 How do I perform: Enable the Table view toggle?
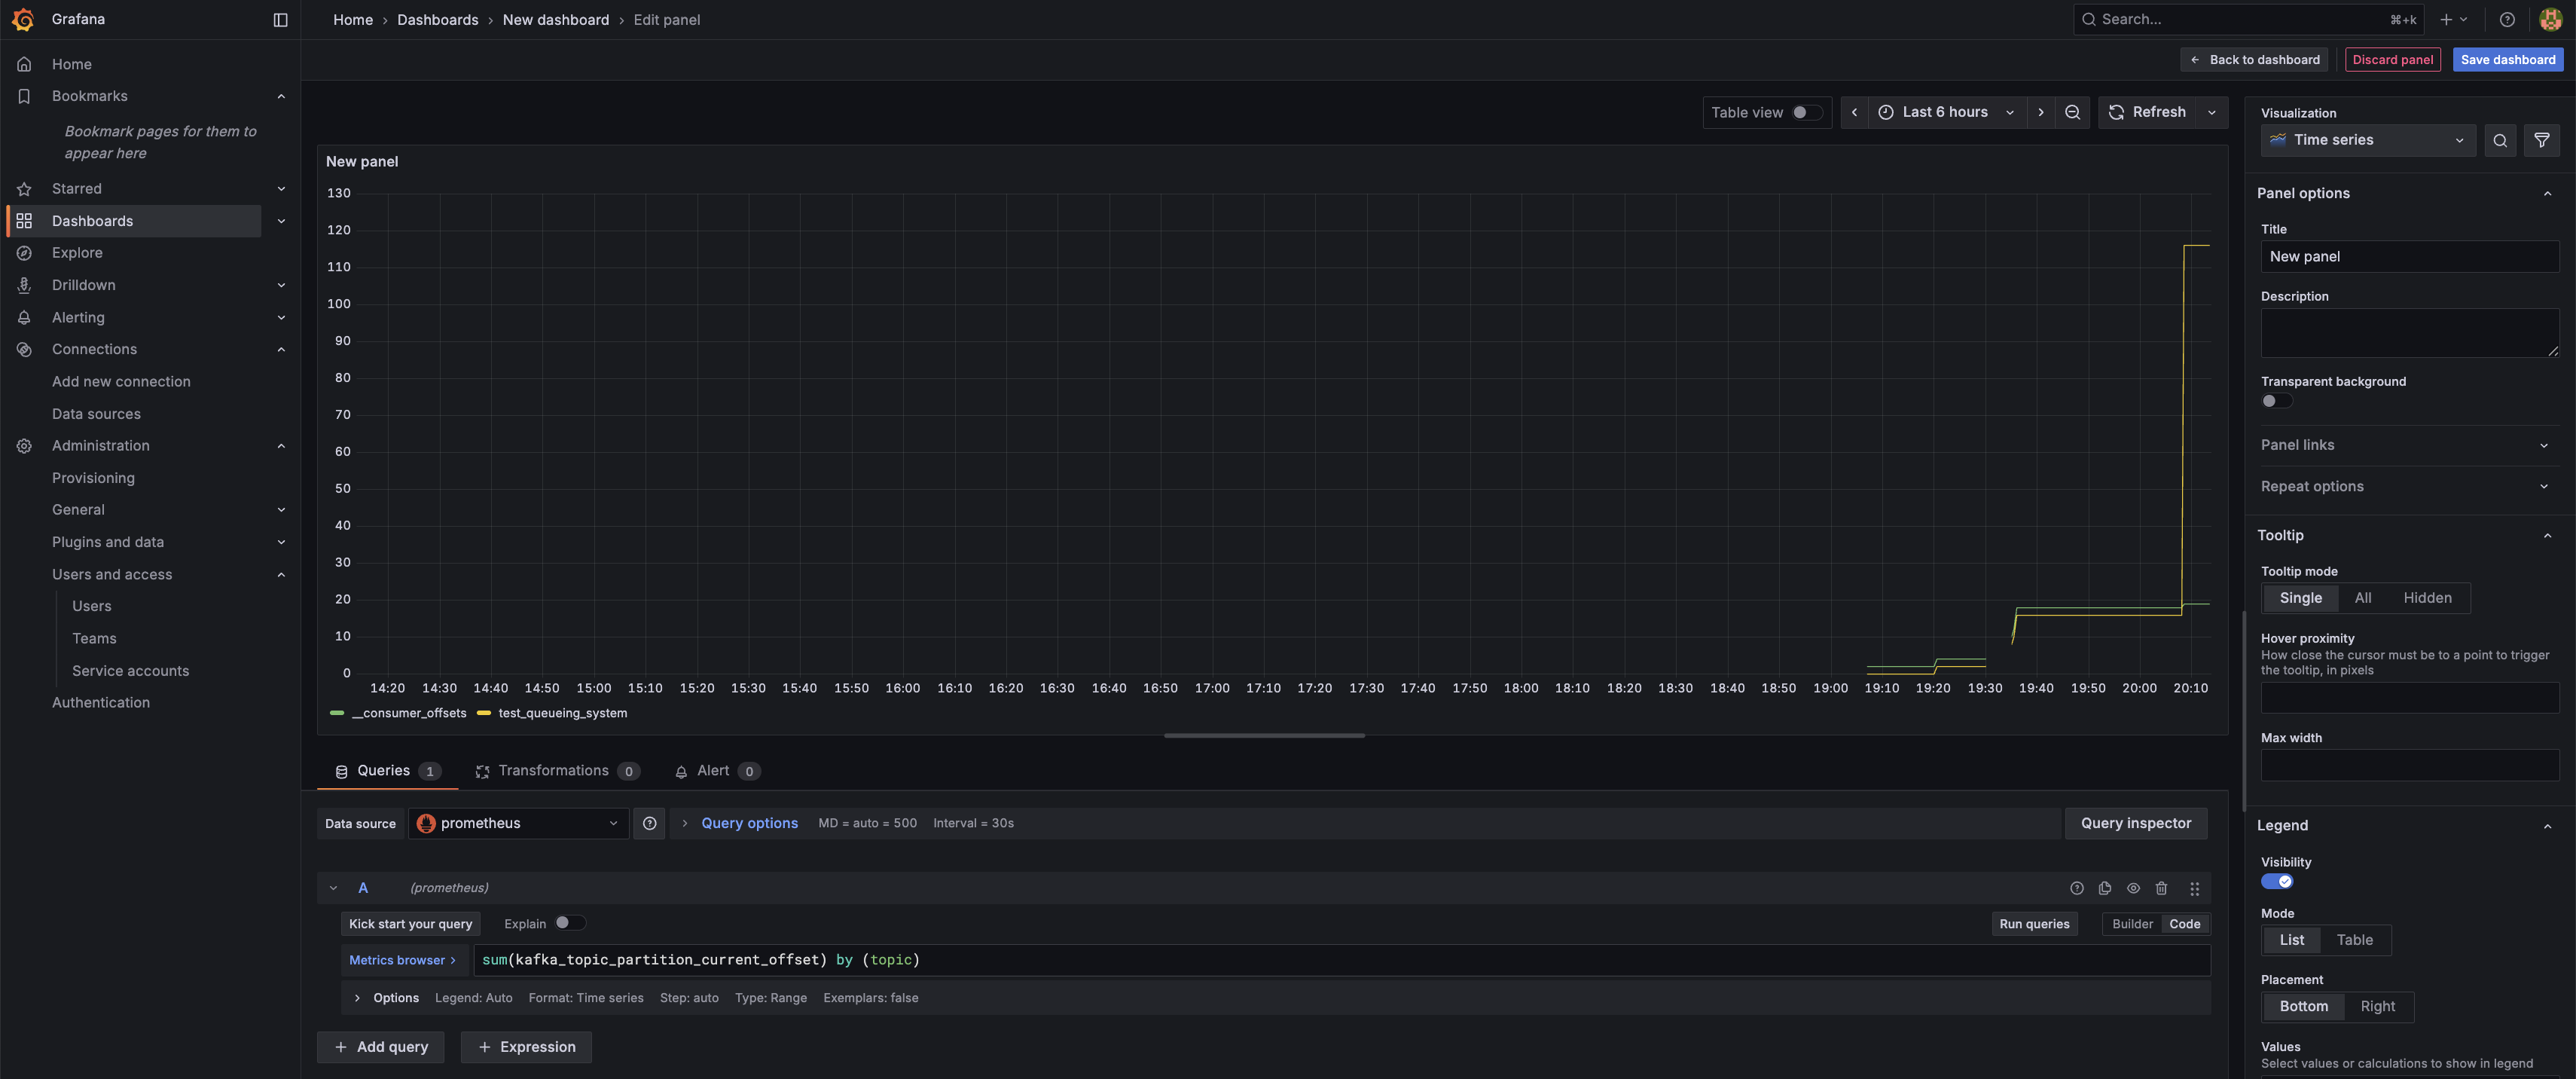click(x=1806, y=113)
